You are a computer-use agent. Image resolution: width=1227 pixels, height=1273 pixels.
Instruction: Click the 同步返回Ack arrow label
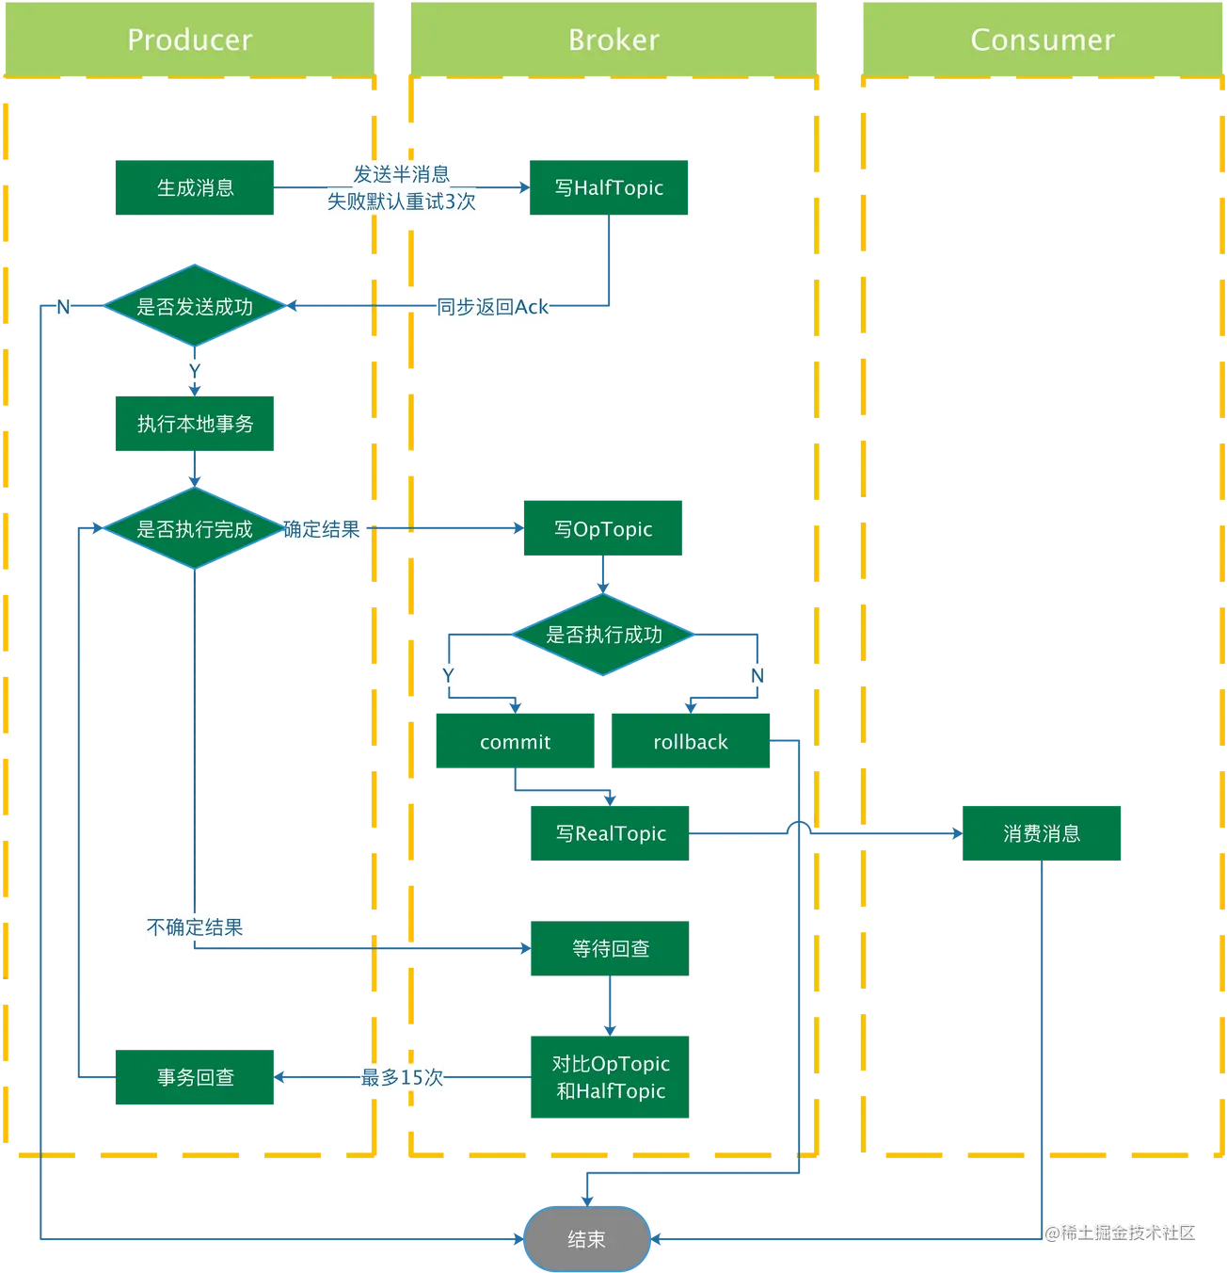click(493, 307)
